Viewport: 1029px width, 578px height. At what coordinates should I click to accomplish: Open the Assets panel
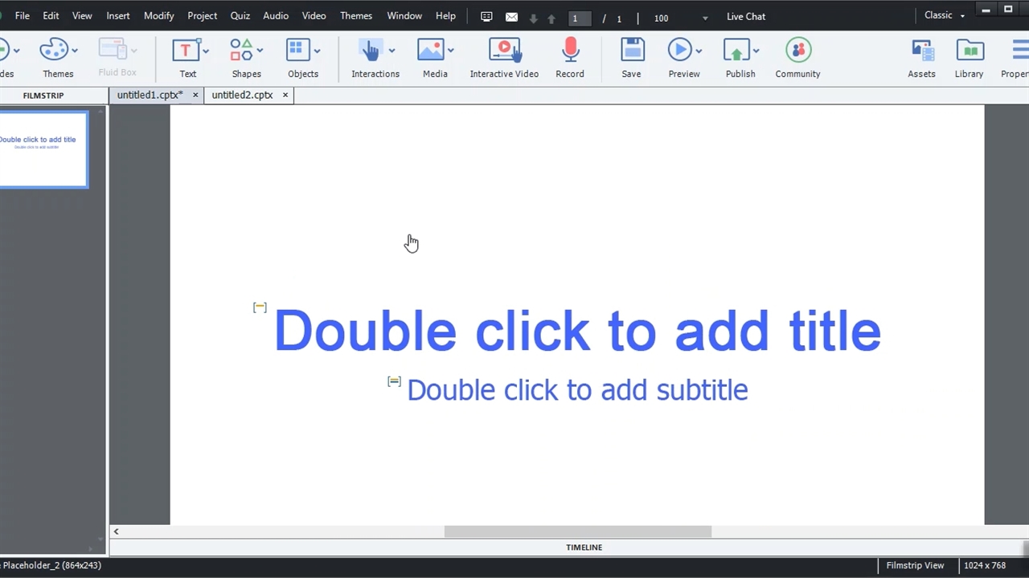coord(921,51)
